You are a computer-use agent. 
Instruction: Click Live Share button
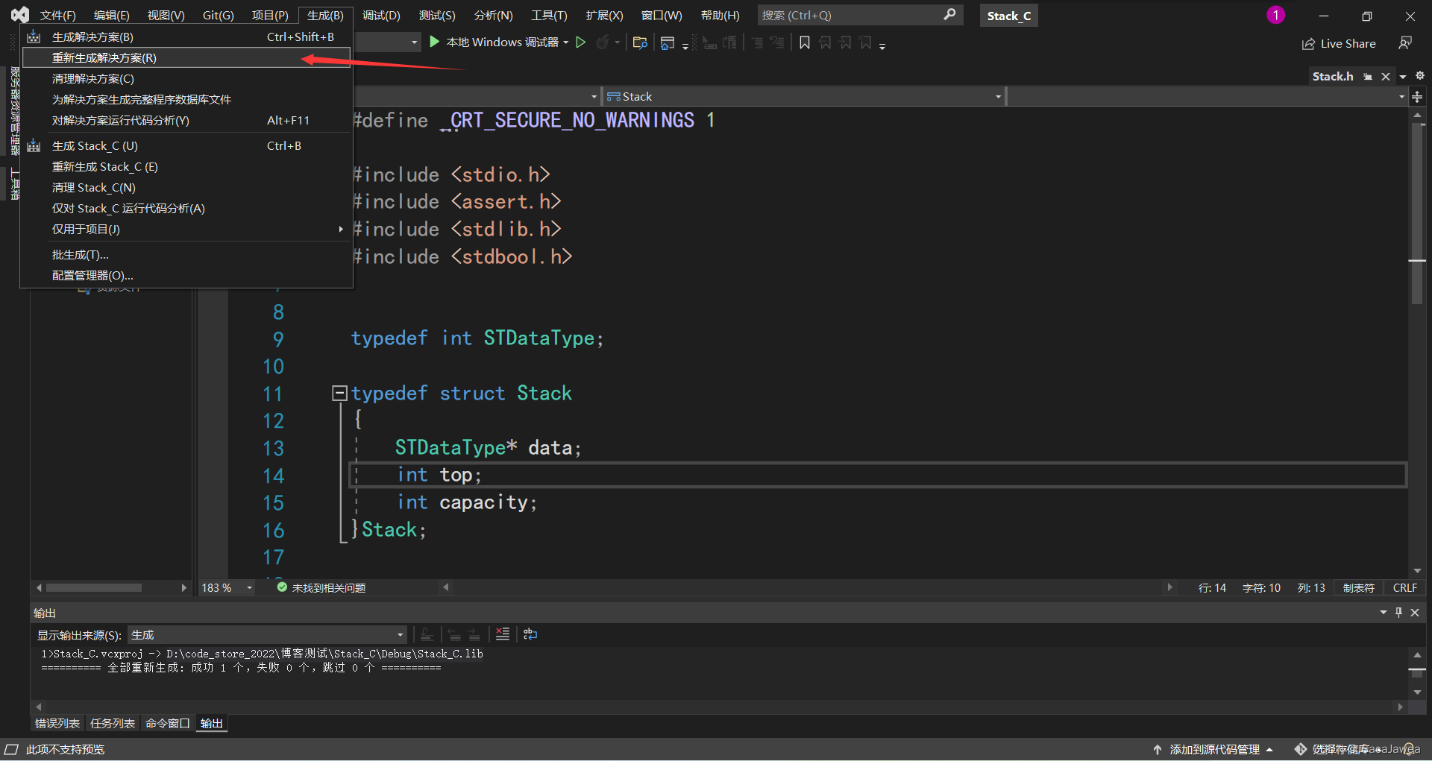tap(1339, 44)
